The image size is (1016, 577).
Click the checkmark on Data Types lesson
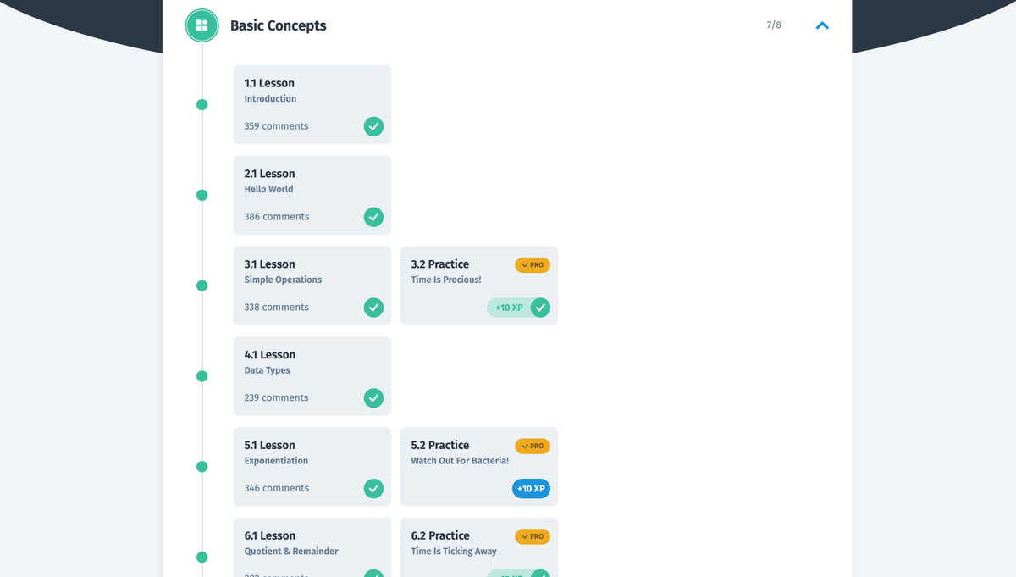point(373,398)
